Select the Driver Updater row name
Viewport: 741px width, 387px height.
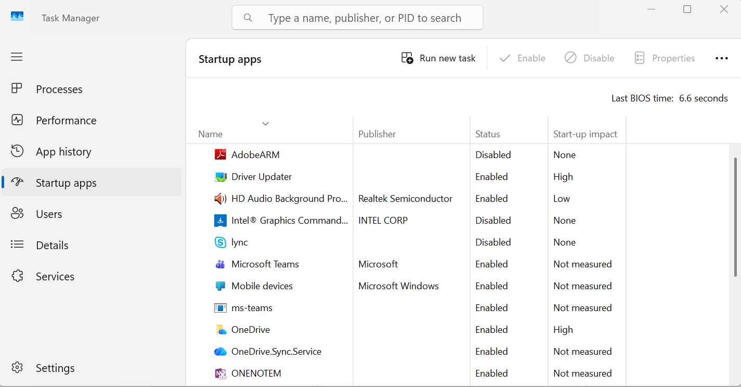[x=262, y=177]
